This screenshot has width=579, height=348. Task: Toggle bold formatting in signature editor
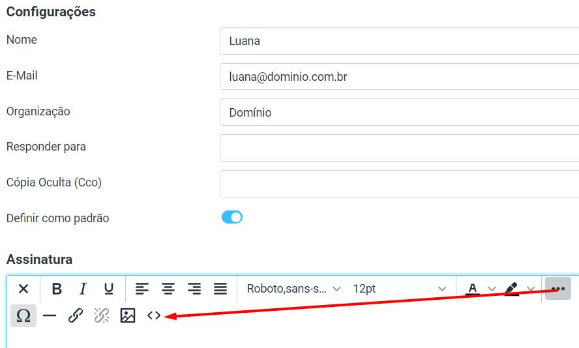(57, 289)
